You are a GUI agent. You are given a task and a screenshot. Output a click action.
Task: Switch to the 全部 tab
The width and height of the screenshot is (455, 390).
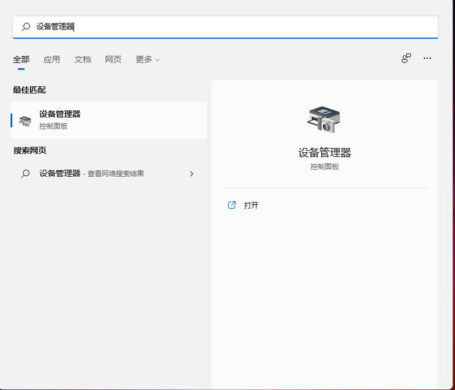click(21, 59)
